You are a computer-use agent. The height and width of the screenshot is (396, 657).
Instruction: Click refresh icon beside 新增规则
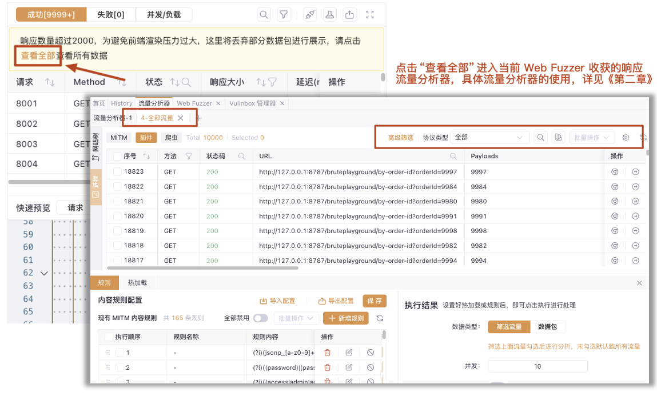(x=380, y=318)
